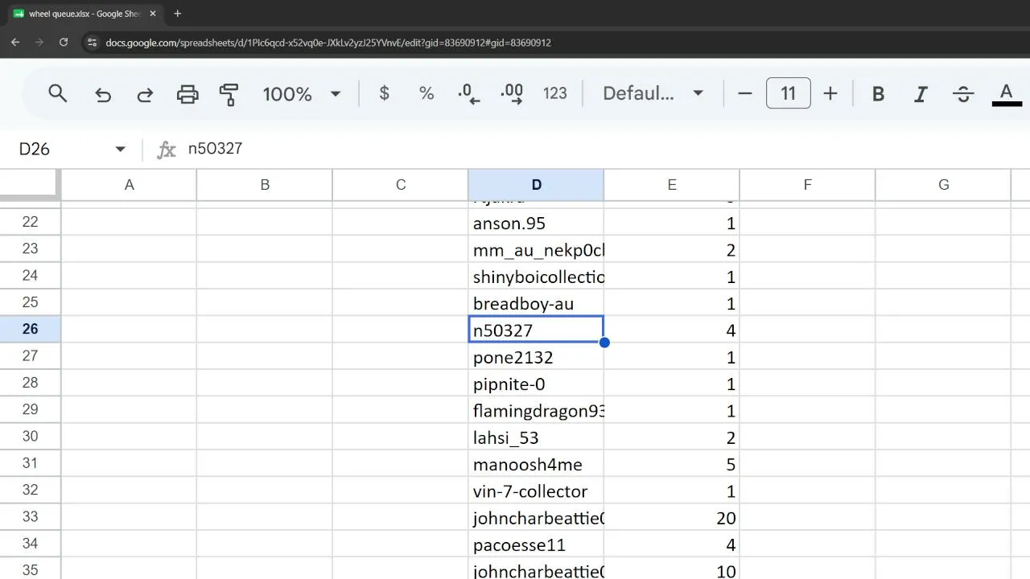Decrease decimal places
1030x579 pixels.
[x=468, y=94]
